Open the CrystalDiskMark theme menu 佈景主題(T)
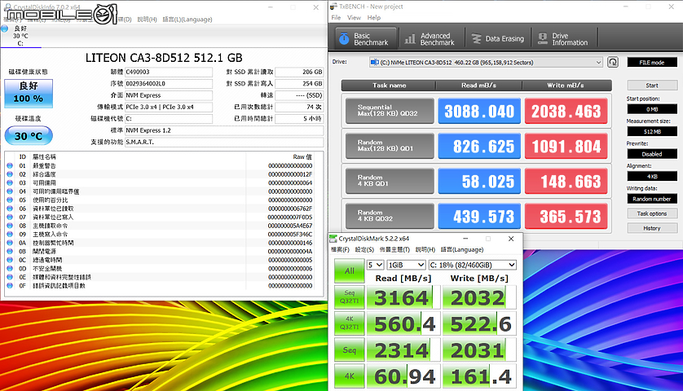Image resolution: width=683 pixels, height=391 pixels. point(394,249)
